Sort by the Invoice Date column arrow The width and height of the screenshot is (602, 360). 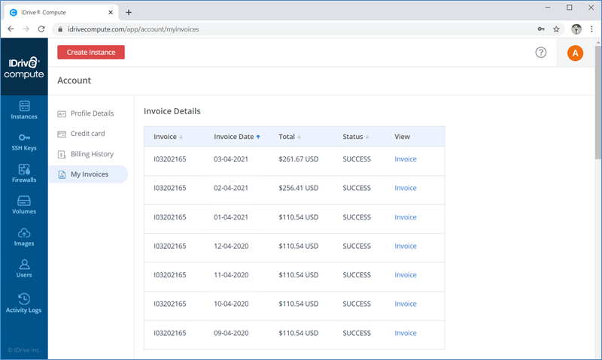[258, 137]
